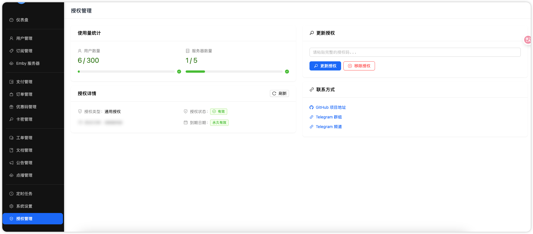Click the clock icon beside 定时任务
The width and height of the screenshot is (533, 234).
[x=11, y=194]
